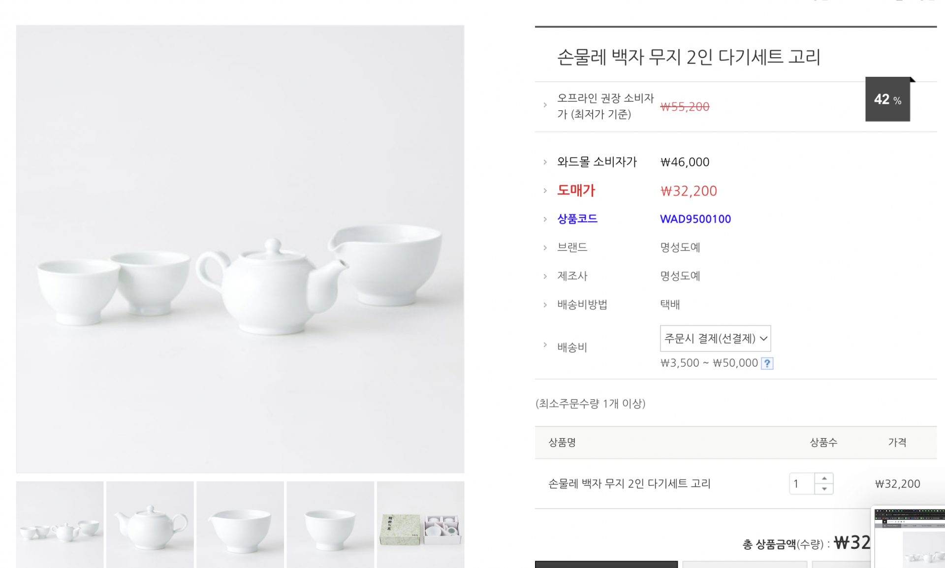Image resolution: width=945 pixels, height=568 pixels.
Task: Click product code WAD9500100
Action: point(695,219)
